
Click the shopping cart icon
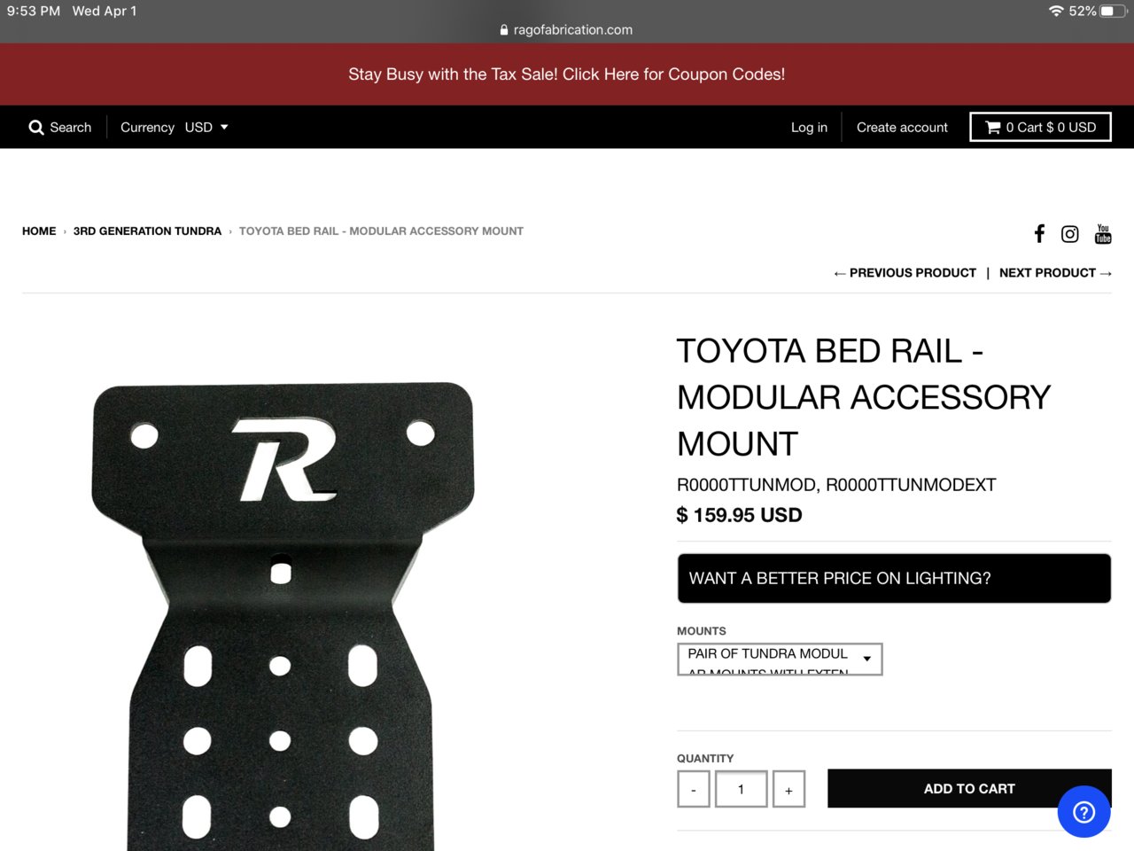(x=993, y=128)
